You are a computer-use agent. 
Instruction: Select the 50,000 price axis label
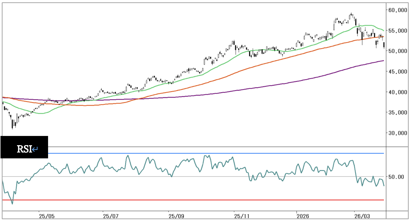click(x=398, y=51)
